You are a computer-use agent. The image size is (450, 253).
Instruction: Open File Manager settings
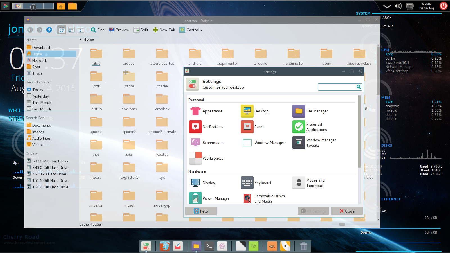(310, 111)
